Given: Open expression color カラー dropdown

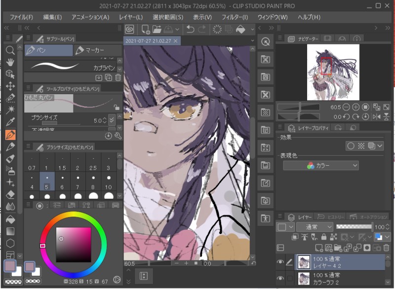Looking at the screenshot, I should (x=321, y=166).
